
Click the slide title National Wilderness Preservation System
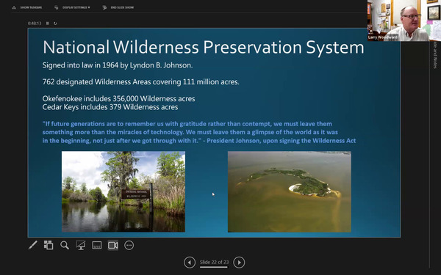click(x=204, y=47)
